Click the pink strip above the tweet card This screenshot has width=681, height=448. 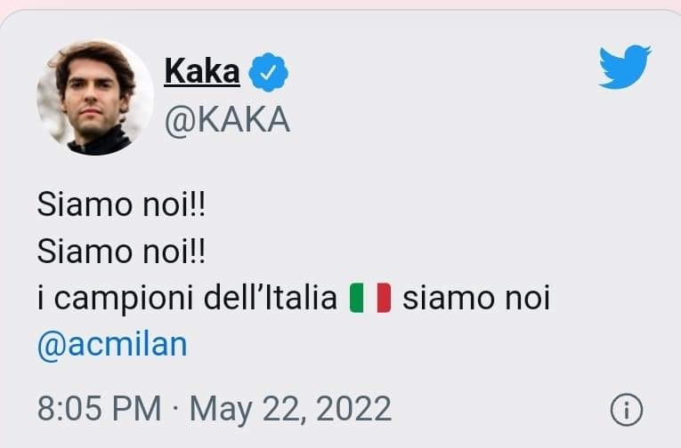click(340, 4)
